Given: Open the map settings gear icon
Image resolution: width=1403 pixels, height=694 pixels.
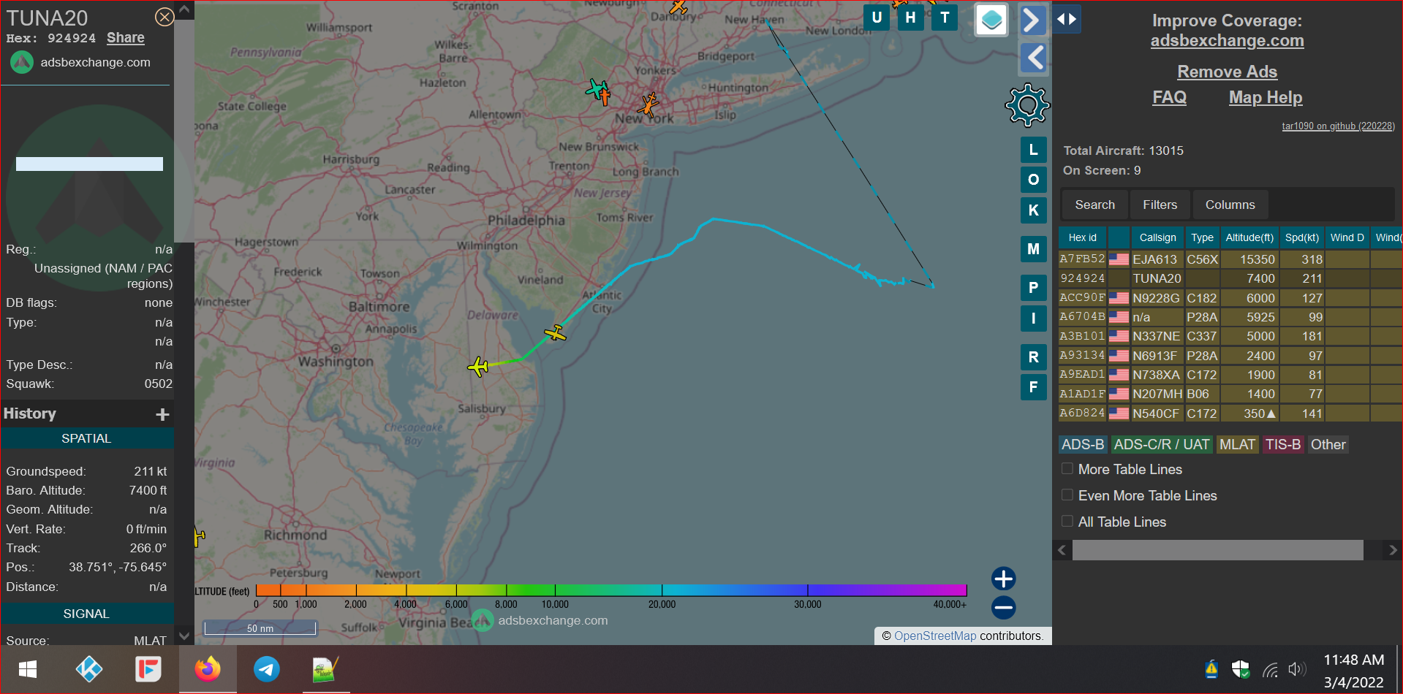Looking at the screenshot, I should [x=1027, y=105].
